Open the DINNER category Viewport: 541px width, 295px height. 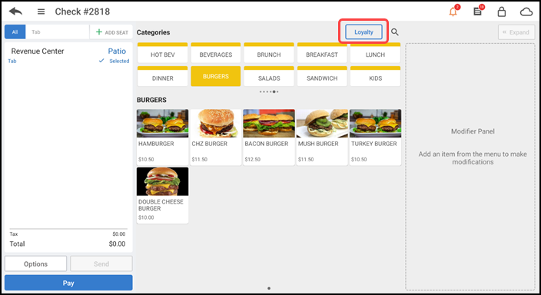coord(162,76)
